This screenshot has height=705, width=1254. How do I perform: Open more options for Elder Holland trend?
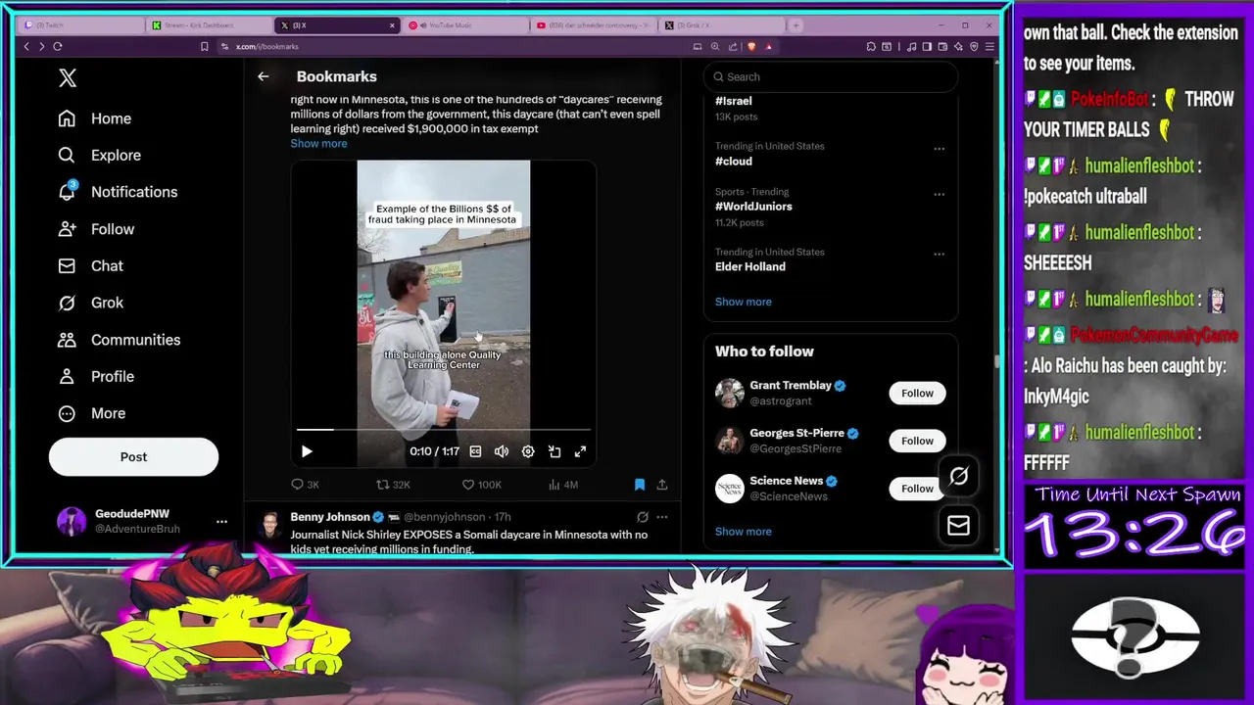(x=939, y=255)
